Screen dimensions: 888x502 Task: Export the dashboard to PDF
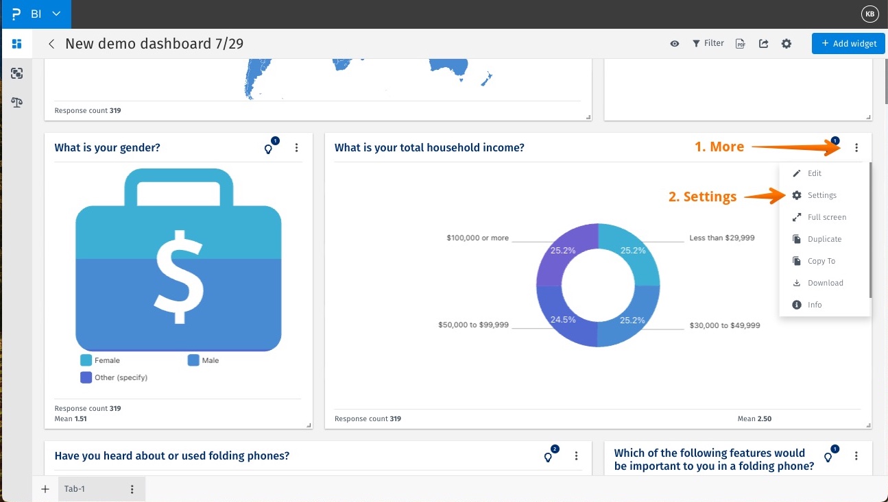click(x=740, y=43)
